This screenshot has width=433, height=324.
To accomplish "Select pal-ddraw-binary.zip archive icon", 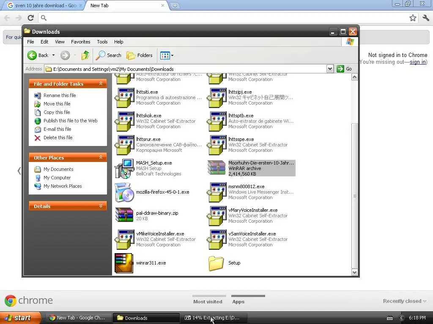I will point(124,215).
